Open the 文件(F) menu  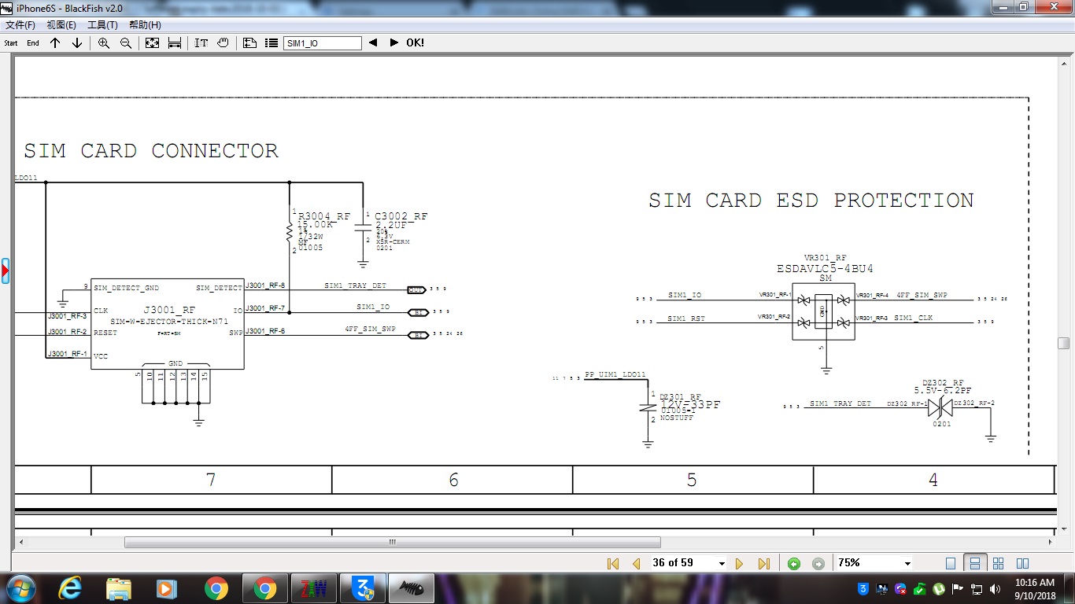coord(20,25)
